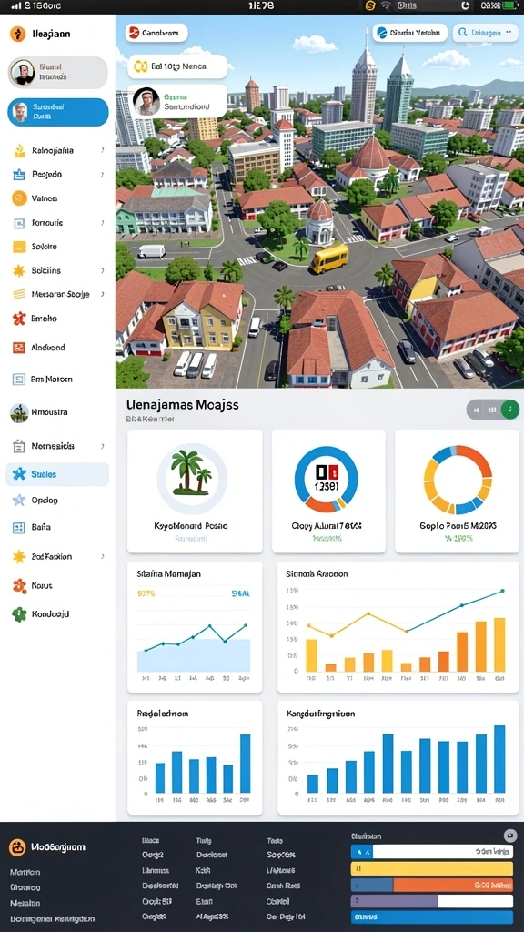The width and height of the screenshot is (524, 932).
Task: Click the round gray icon at footer right
Action: 509,836
